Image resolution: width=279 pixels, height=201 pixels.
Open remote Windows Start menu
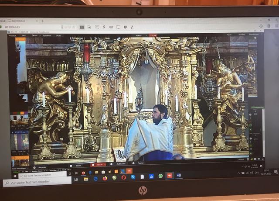point(15,176)
